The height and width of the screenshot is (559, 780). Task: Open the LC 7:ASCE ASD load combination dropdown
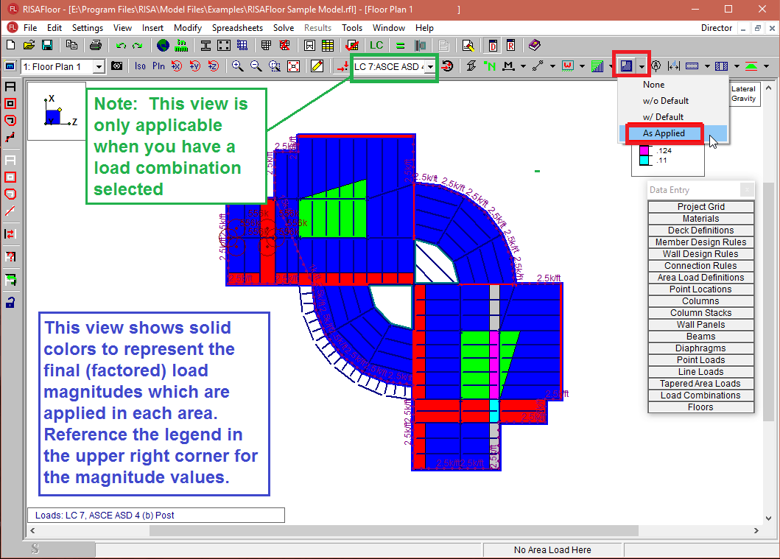[x=429, y=67]
